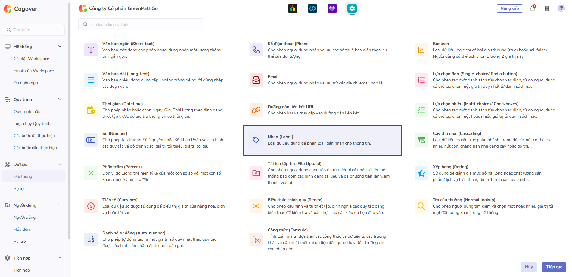The height and width of the screenshot is (277, 572).
Task: Open the teal settings gear app
Action: [x=352, y=8]
